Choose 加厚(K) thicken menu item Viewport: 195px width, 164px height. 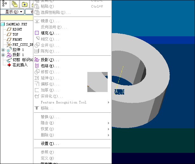[72, 90]
